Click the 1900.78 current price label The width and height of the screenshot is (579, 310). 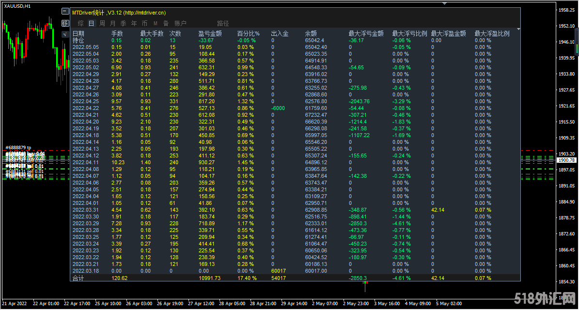coord(566,160)
